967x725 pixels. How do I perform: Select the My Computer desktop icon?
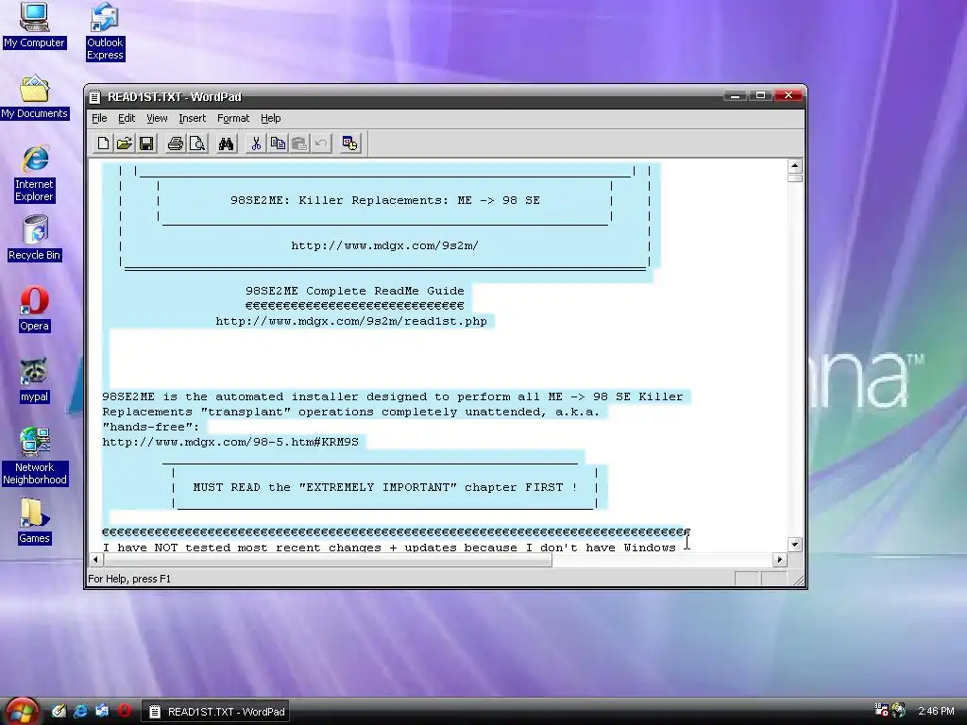coord(34,25)
